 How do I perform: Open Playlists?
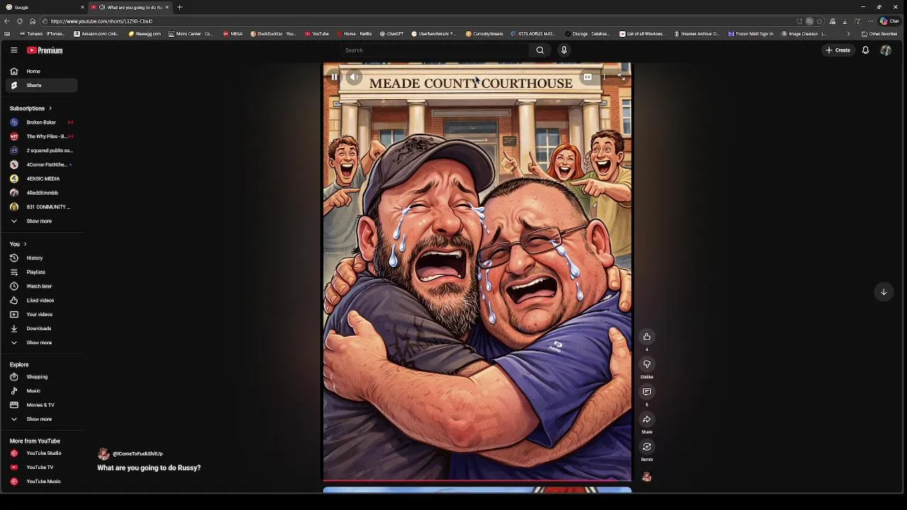coord(42,272)
